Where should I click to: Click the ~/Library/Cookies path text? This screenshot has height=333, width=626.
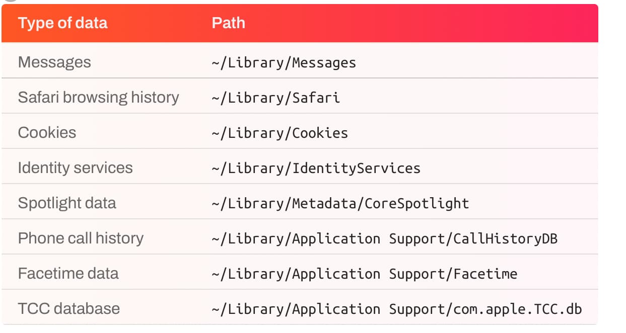[280, 133]
